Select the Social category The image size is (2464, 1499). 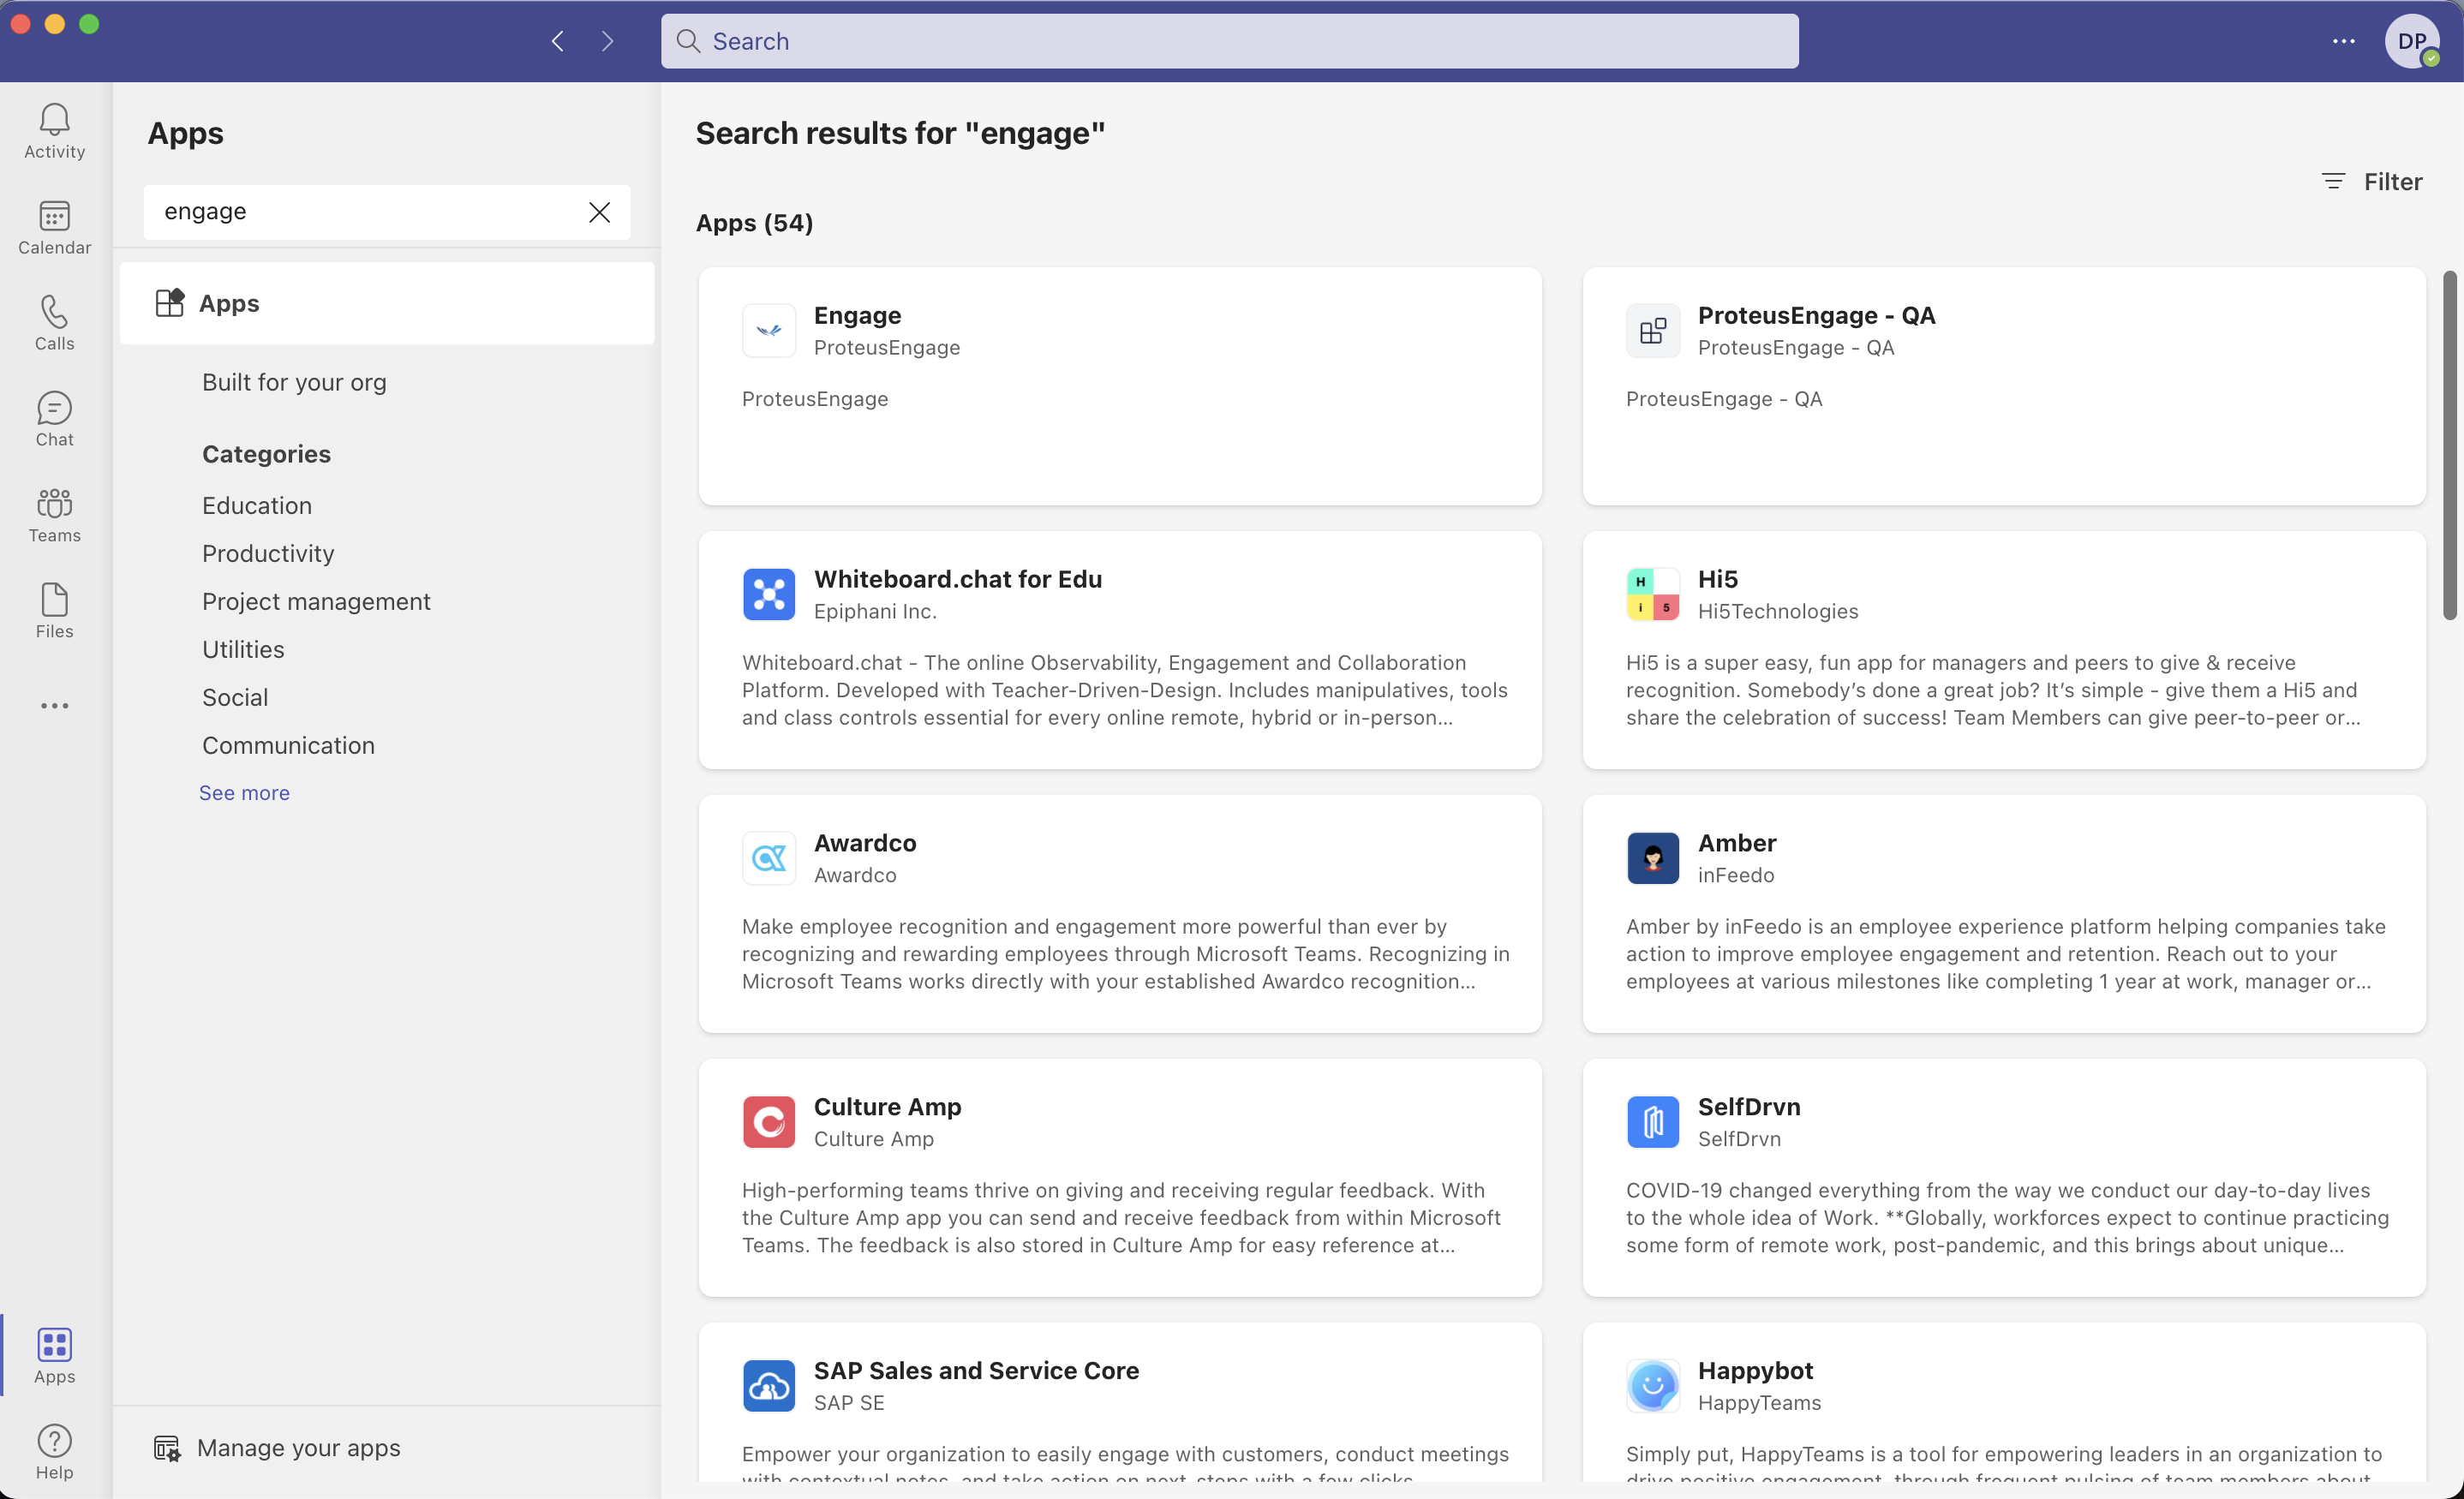tap(235, 697)
